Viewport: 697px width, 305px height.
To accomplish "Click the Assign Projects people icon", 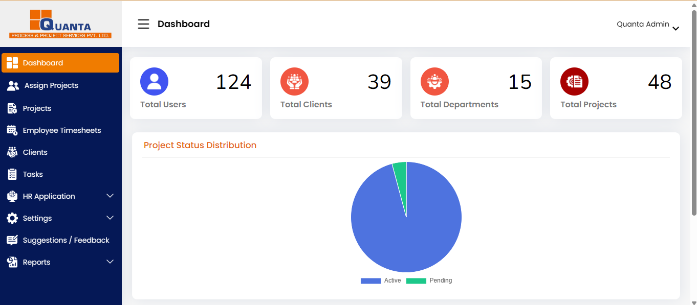I will point(13,86).
